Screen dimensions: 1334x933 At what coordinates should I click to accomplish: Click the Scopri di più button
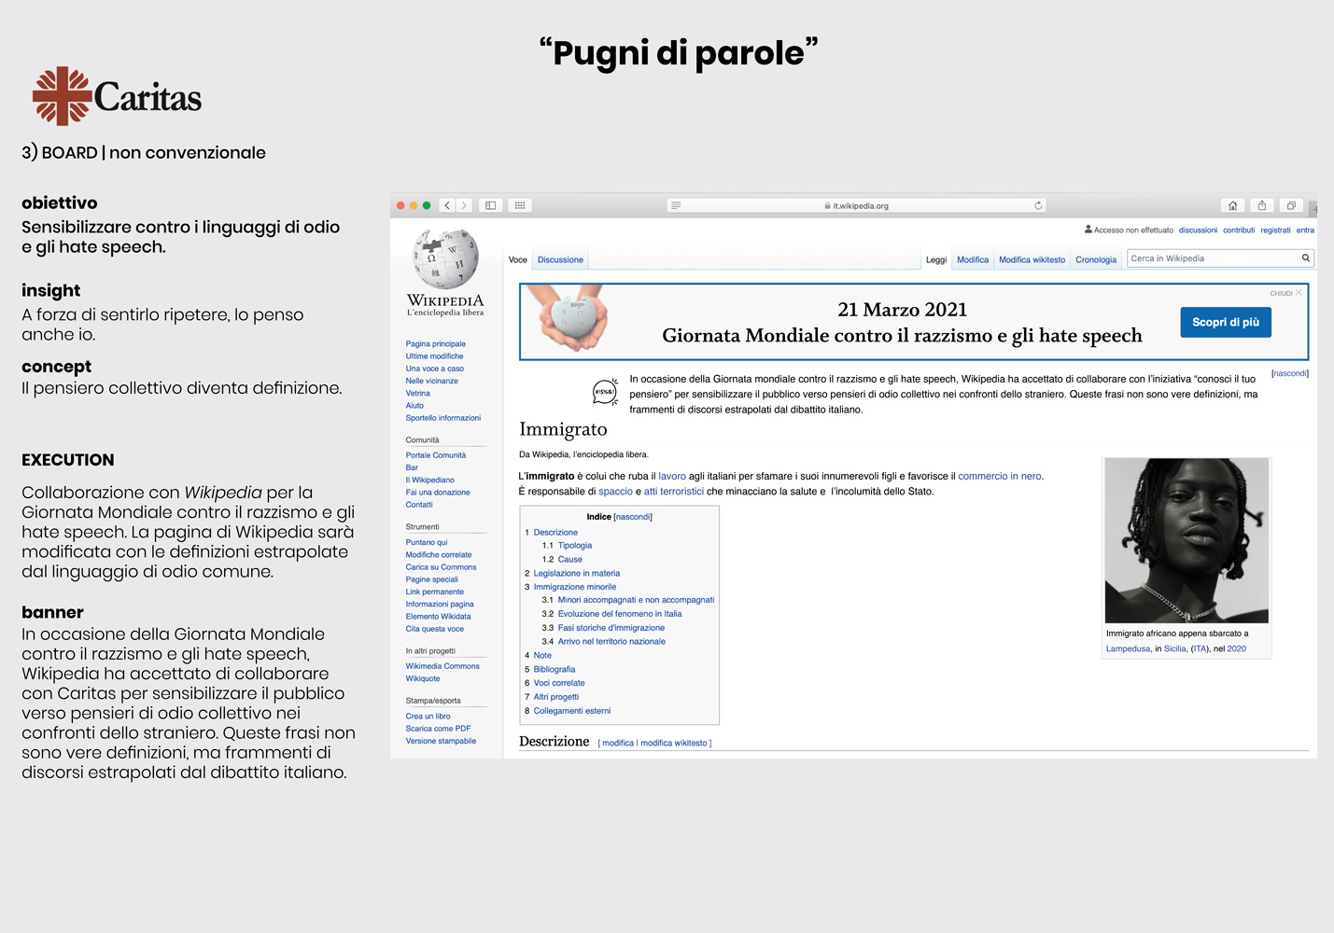coord(1226,322)
